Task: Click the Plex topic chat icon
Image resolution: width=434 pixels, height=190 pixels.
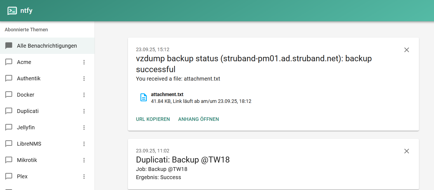Action: 9,176
